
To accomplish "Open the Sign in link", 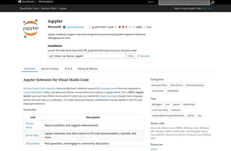I will click(151, 2).
